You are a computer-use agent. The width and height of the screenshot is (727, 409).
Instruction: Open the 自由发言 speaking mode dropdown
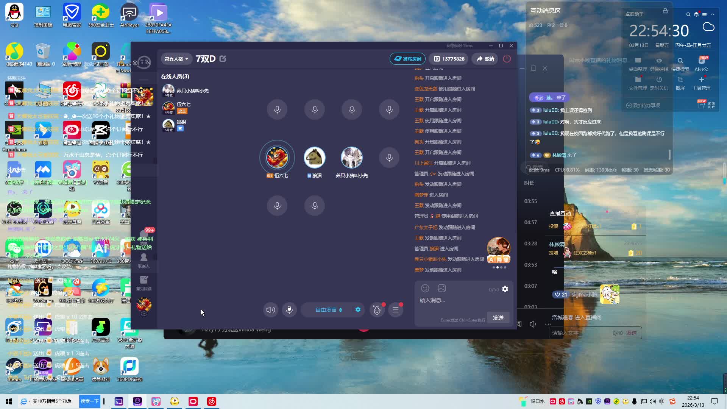[x=328, y=310]
